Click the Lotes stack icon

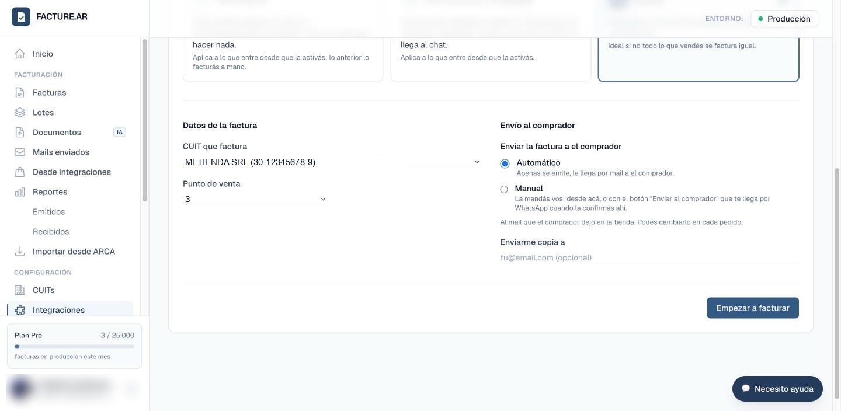pyautogui.click(x=20, y=113)
